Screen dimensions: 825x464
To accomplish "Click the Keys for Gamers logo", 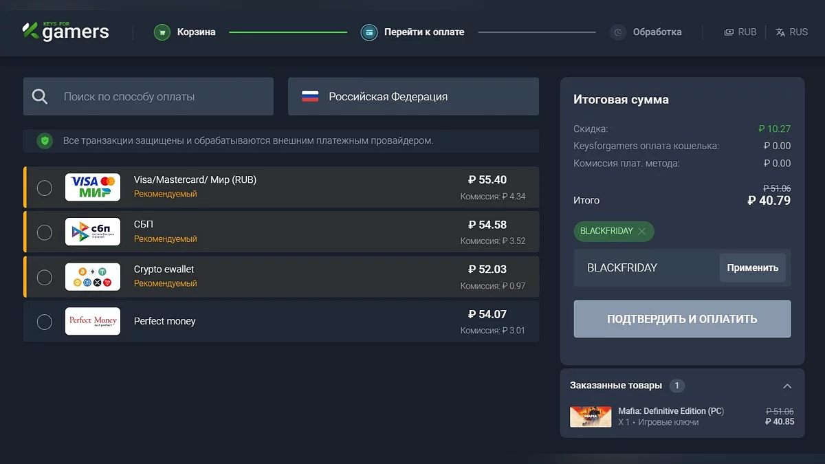I will point(65,31).
